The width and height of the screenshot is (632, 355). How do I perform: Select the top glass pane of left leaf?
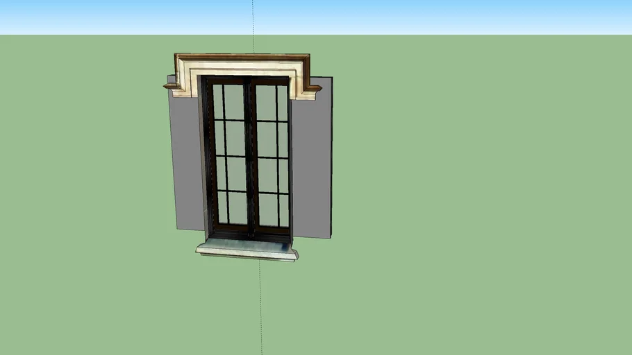(233, 102)
